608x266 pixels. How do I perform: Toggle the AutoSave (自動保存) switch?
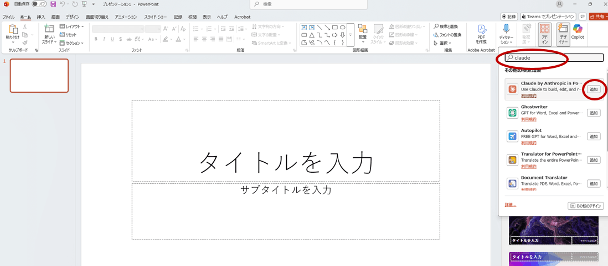click(39, 4)
